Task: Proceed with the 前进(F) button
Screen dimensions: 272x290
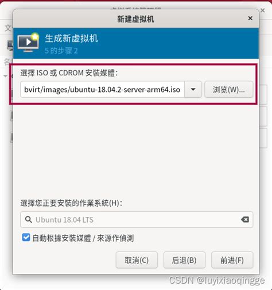Action: click(232, 260)
